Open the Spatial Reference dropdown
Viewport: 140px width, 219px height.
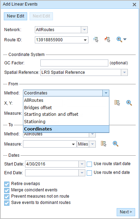(x=124, y=72)
